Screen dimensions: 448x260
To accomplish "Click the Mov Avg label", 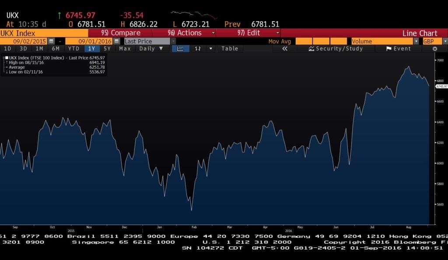I will pos(280,41).
